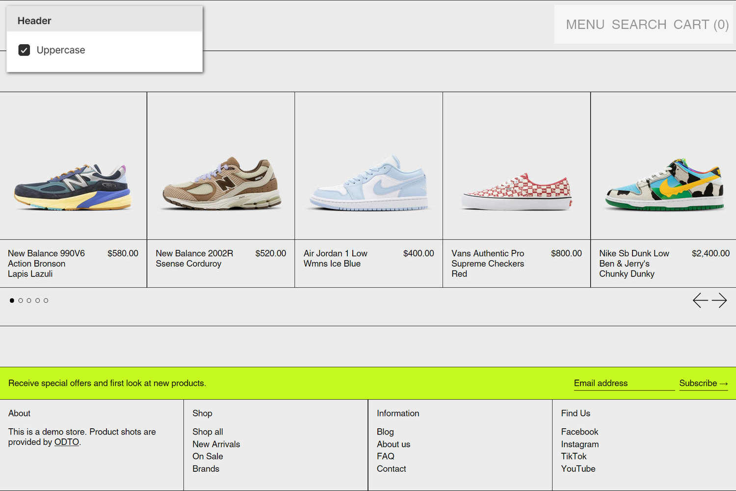Click the Subscribe arrow icon

click(x=725, y=383)
